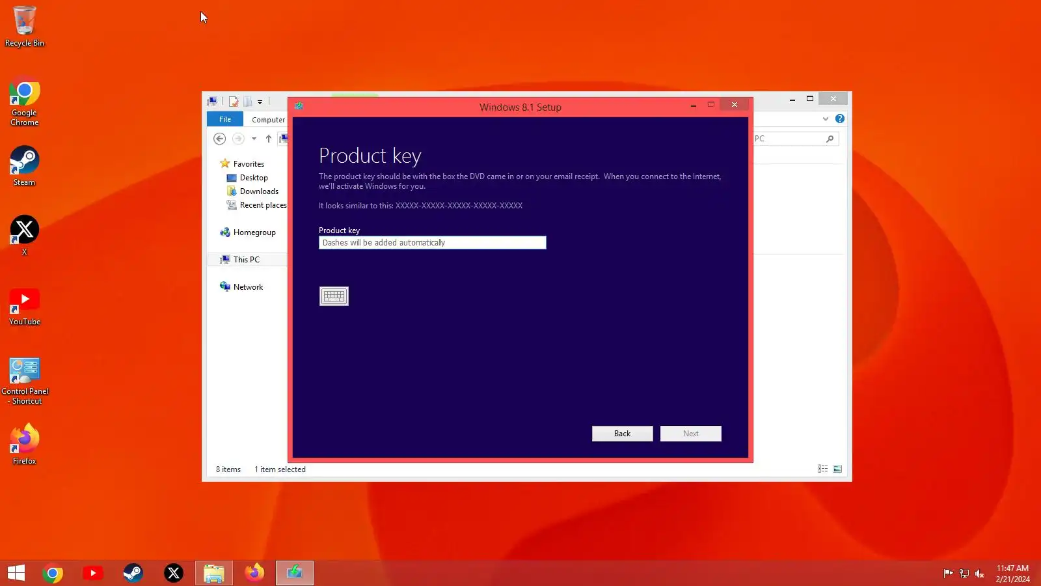Switch to Windows Setup on the taskbar

click(x=295, y=573)
